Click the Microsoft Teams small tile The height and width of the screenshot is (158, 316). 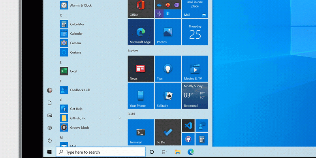tap(159, 13)
